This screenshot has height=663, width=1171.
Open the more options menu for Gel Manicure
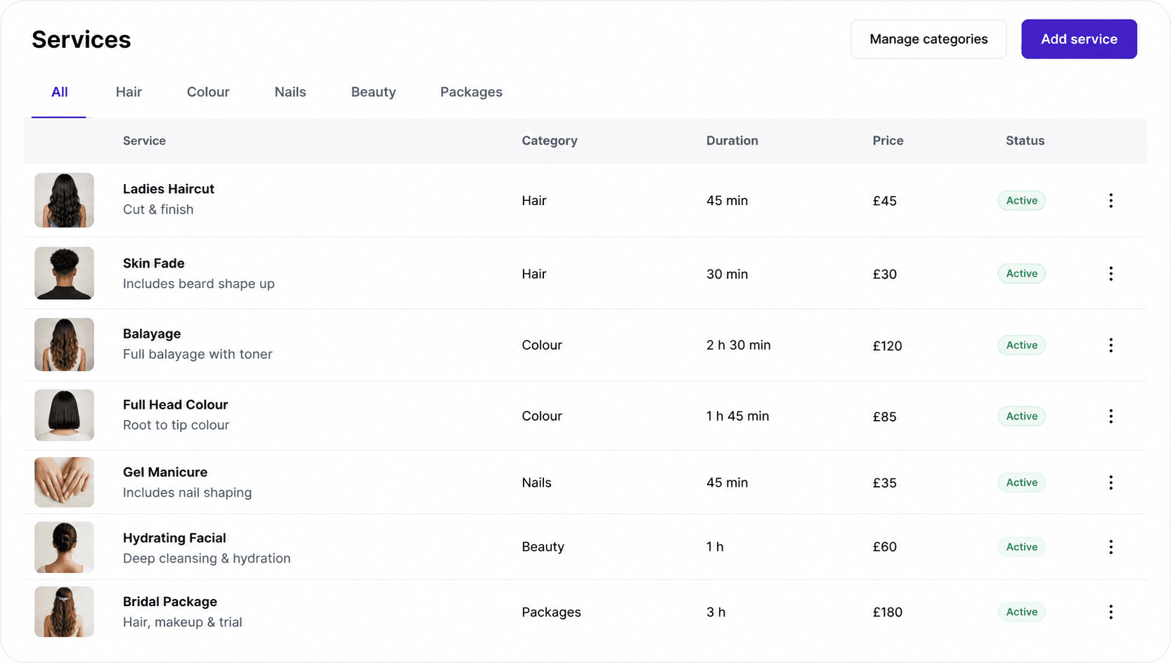click(1111, 483)
